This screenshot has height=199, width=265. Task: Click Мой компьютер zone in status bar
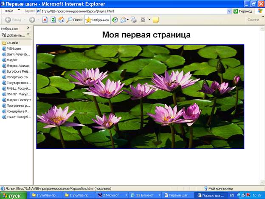click(219, 188)
